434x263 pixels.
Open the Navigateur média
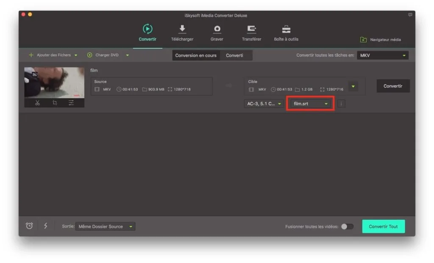[380, 39]
